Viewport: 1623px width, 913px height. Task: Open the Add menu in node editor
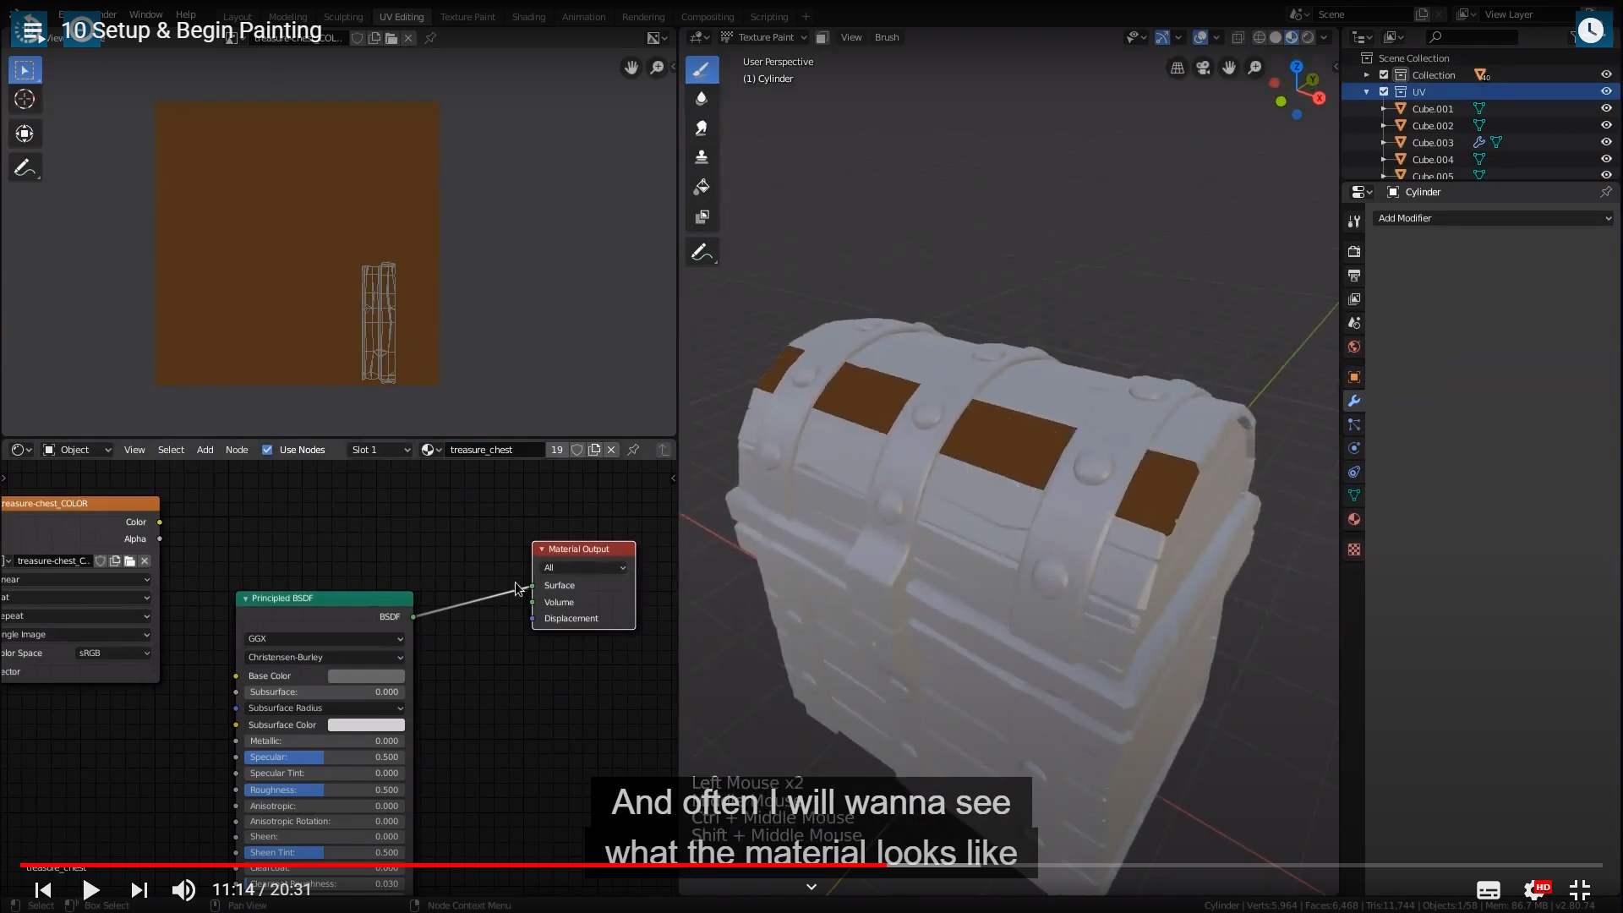click(205, 450)
